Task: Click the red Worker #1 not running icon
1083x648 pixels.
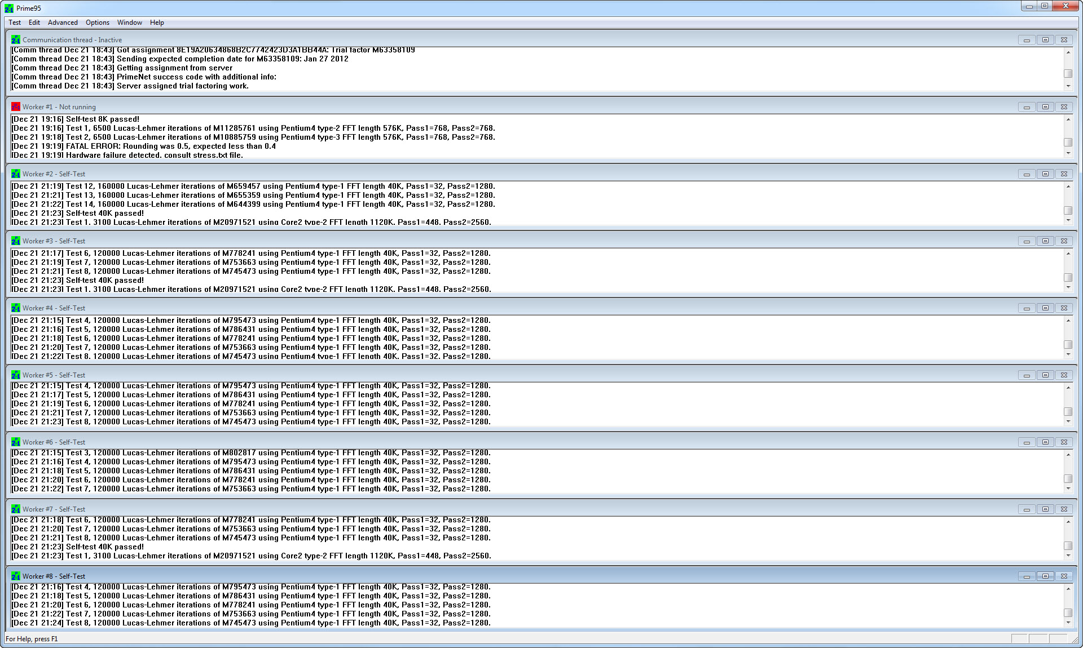Action: (16, 106)
